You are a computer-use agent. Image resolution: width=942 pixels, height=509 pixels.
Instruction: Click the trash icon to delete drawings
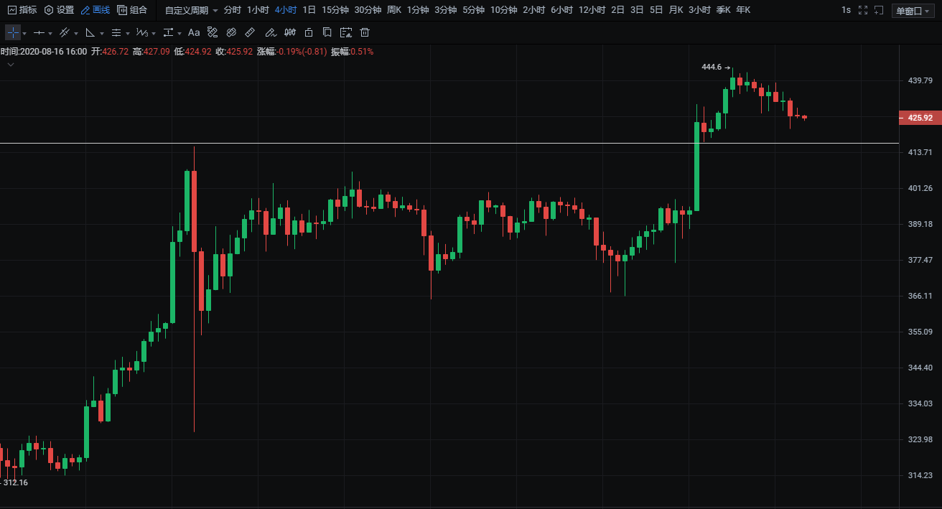pyautogui.click(x=365, y=33)
